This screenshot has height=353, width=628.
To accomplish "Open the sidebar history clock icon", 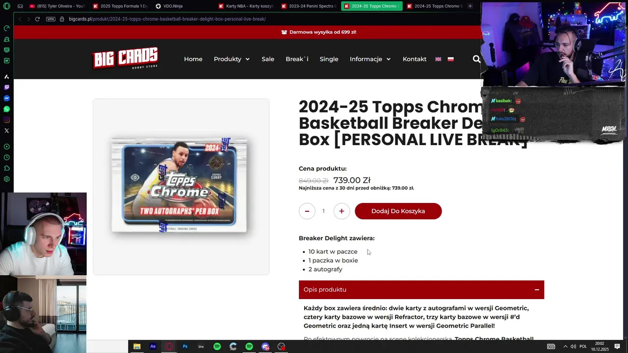I will 6,157.
